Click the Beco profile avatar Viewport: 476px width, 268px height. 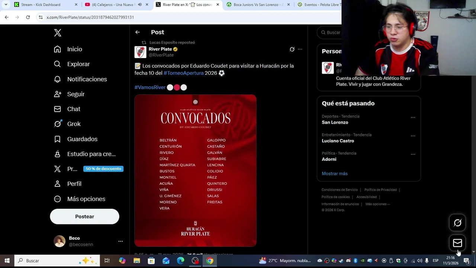(59, 241)
